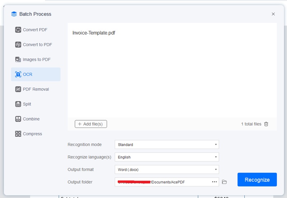This screenshot has width=287, height=198.
Task: Click the Convert PDF icon
Action: pos(18,30)
